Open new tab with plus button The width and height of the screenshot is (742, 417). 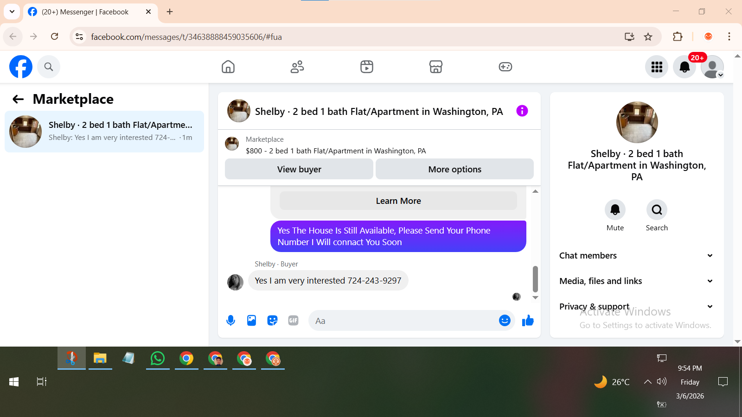pyautogui.click(x=170, y=12)
